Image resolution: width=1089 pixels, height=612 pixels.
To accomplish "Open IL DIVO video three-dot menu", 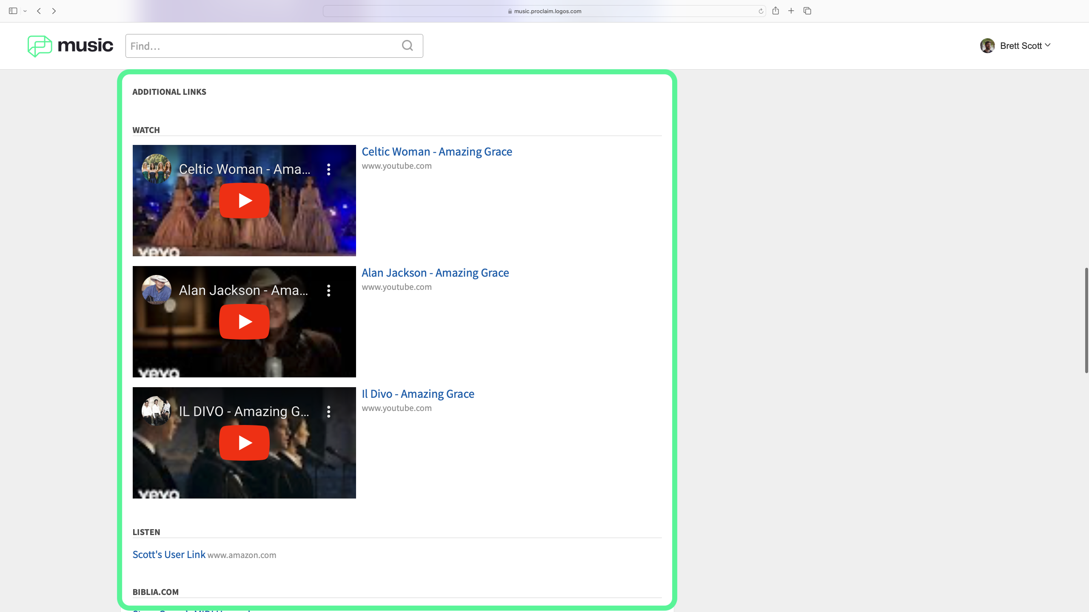I will (x=328, y=412).
